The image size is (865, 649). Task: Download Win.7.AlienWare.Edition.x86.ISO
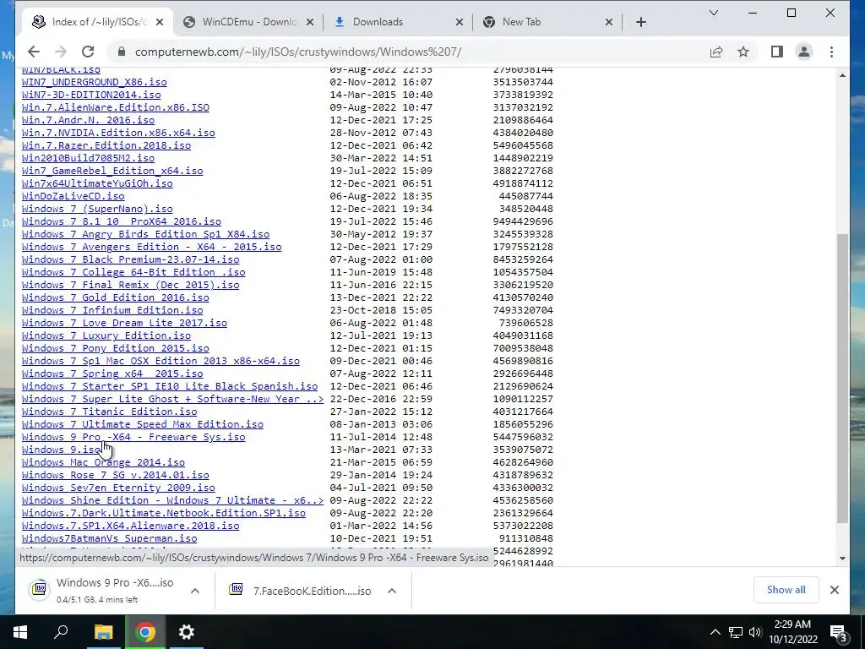coord(115,107)
